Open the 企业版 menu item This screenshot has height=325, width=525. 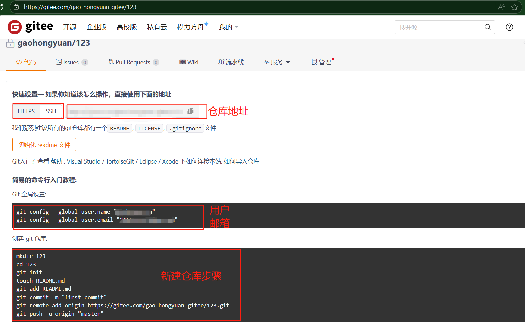97,27
